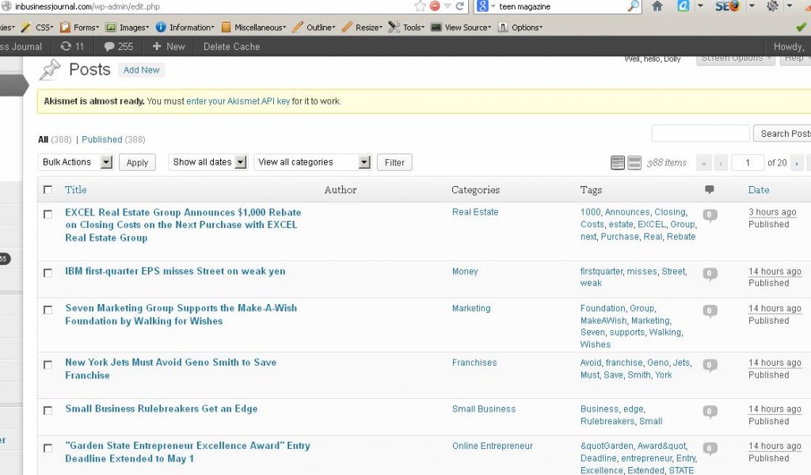Open updates icon showing 11

click(x=72, y=47)
